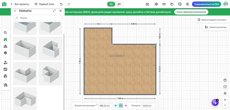Redo the last action

pos(69,4)
